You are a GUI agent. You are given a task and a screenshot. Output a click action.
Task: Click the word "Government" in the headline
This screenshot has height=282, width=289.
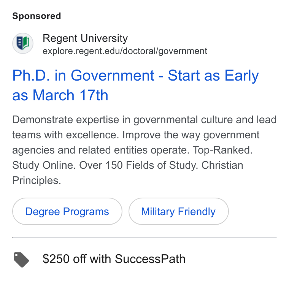[x=113, y=75]
